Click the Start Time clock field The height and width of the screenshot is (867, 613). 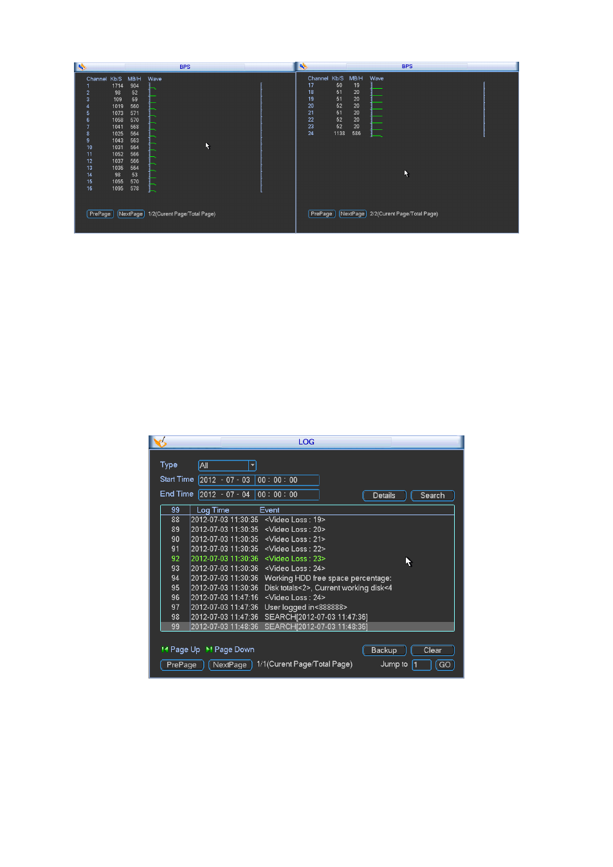287,480
